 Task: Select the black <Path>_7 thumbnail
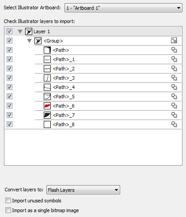coord(47,115)
